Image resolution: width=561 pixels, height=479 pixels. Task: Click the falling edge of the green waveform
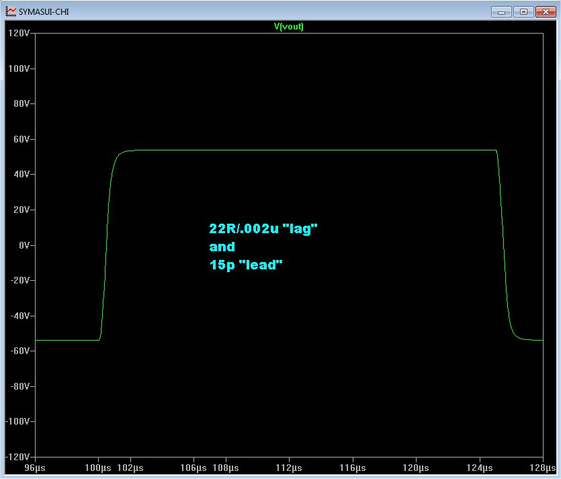[504, 247]
